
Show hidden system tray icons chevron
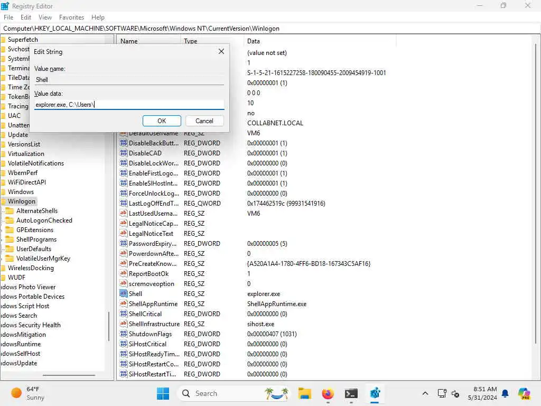pos(425,393)
